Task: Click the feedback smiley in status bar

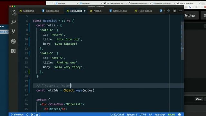Action: 180,115
